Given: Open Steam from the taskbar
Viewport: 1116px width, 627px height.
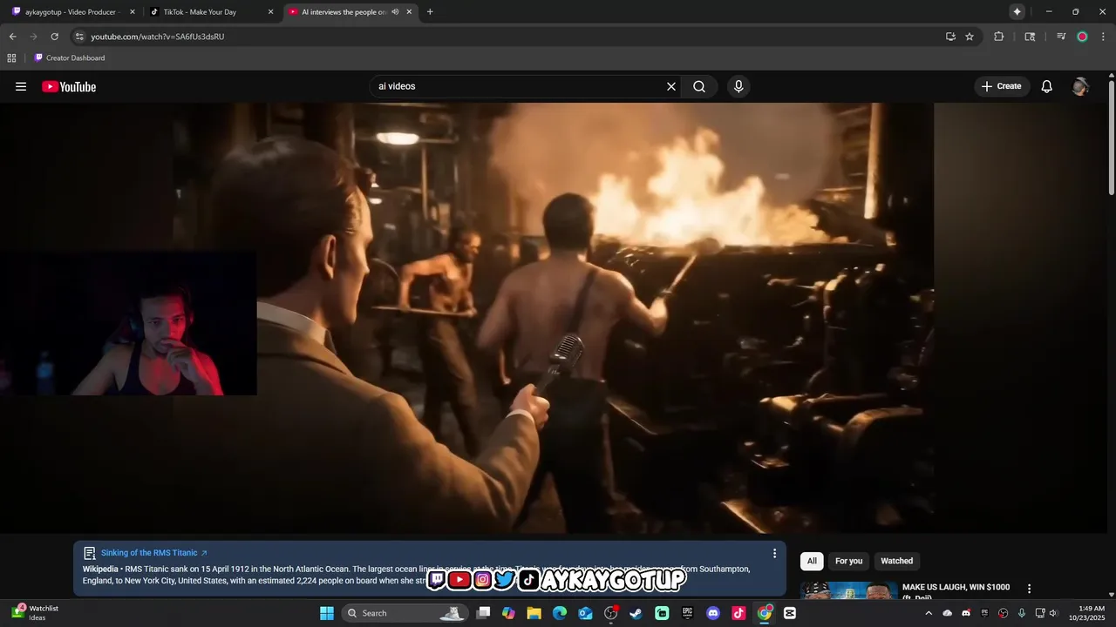Looking at the screenshot, I should point(636,613).
